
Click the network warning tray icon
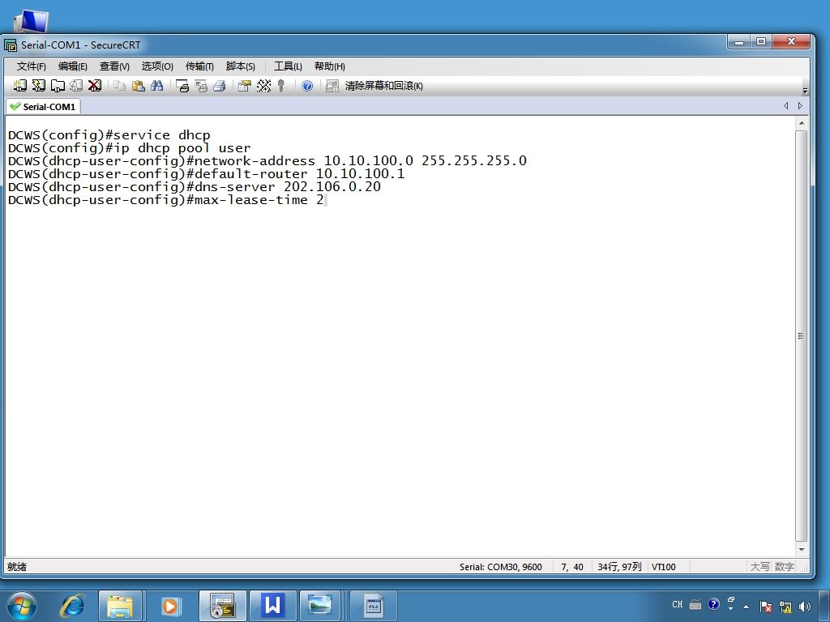785,607
